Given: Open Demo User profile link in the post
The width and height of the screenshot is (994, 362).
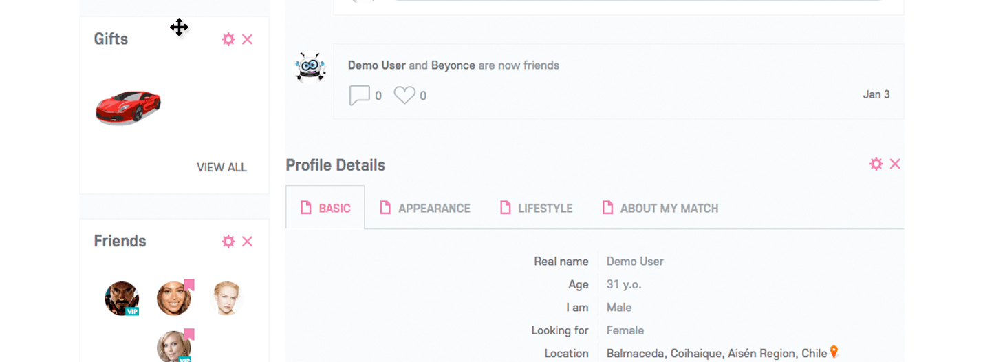Looking at the screenshot, I should tap(377, 65).
